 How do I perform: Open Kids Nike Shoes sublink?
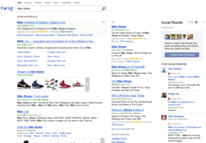click(x=25, y=35)
